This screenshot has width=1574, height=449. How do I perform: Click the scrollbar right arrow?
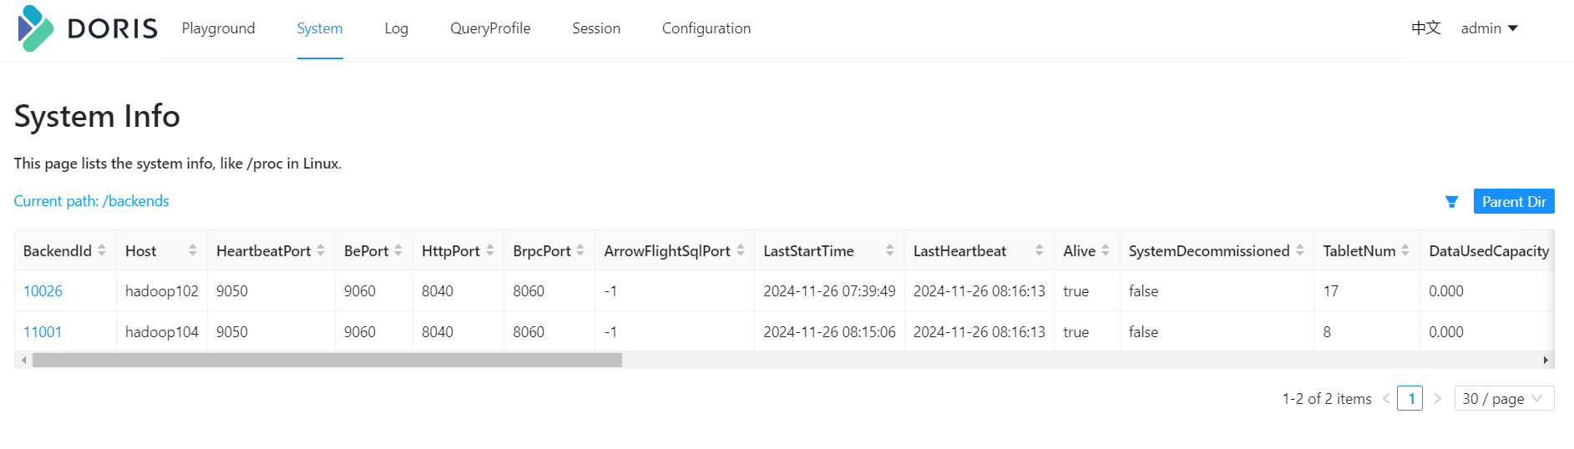coord(1546,361)
